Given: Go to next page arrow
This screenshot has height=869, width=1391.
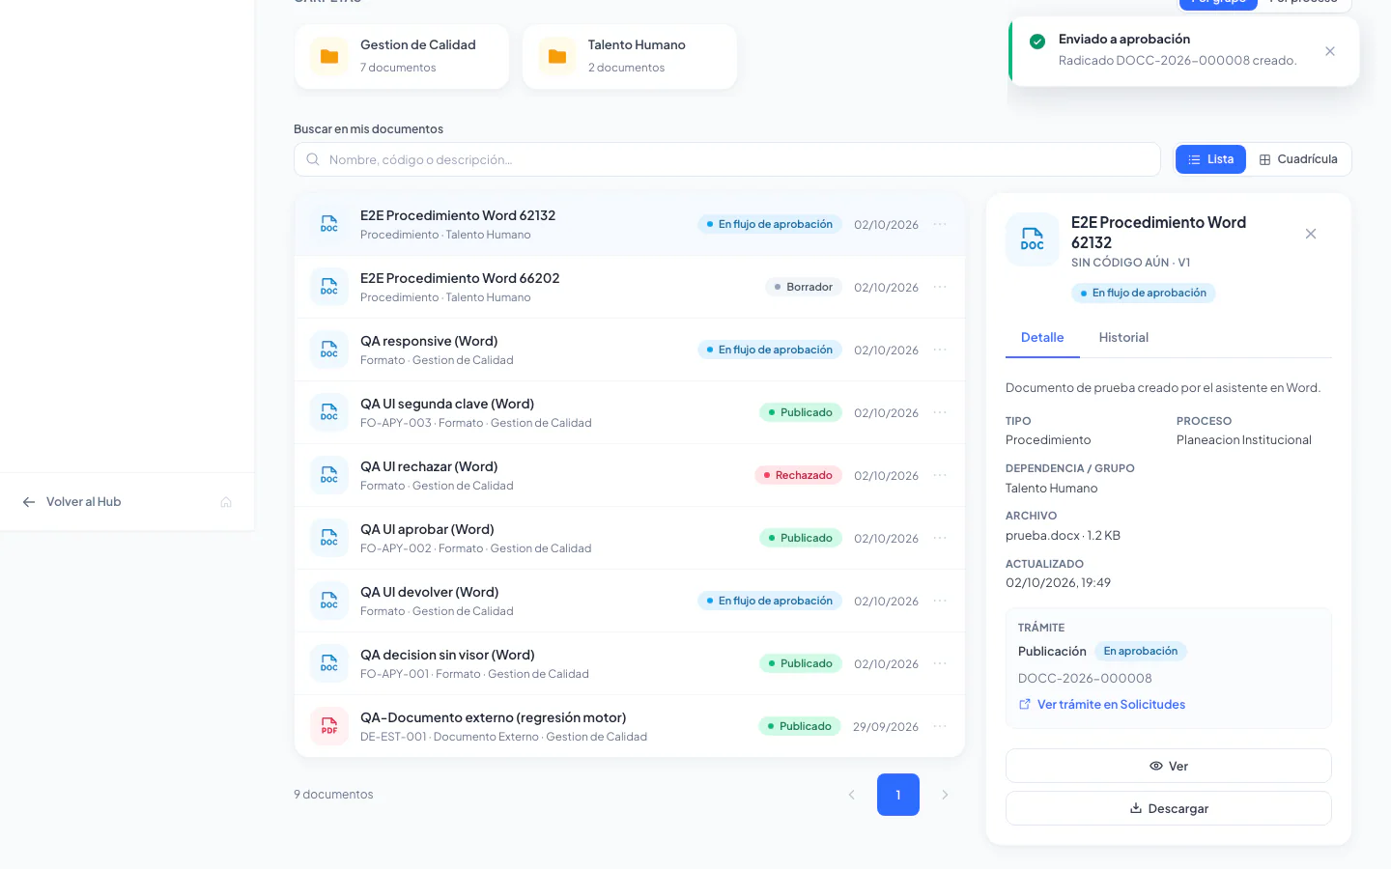Looking at the screenshot, I should point(945,795).
